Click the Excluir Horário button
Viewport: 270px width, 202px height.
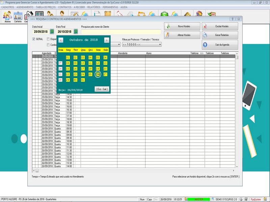[x=220, y=26]
